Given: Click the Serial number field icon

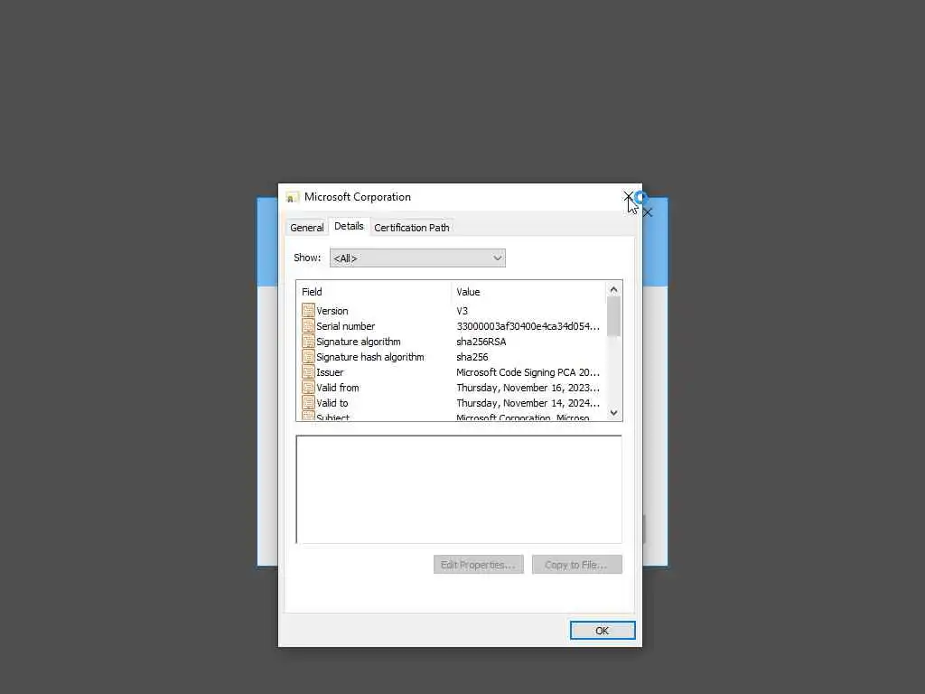Looking at the screenshot, I should tap(308, 325).
